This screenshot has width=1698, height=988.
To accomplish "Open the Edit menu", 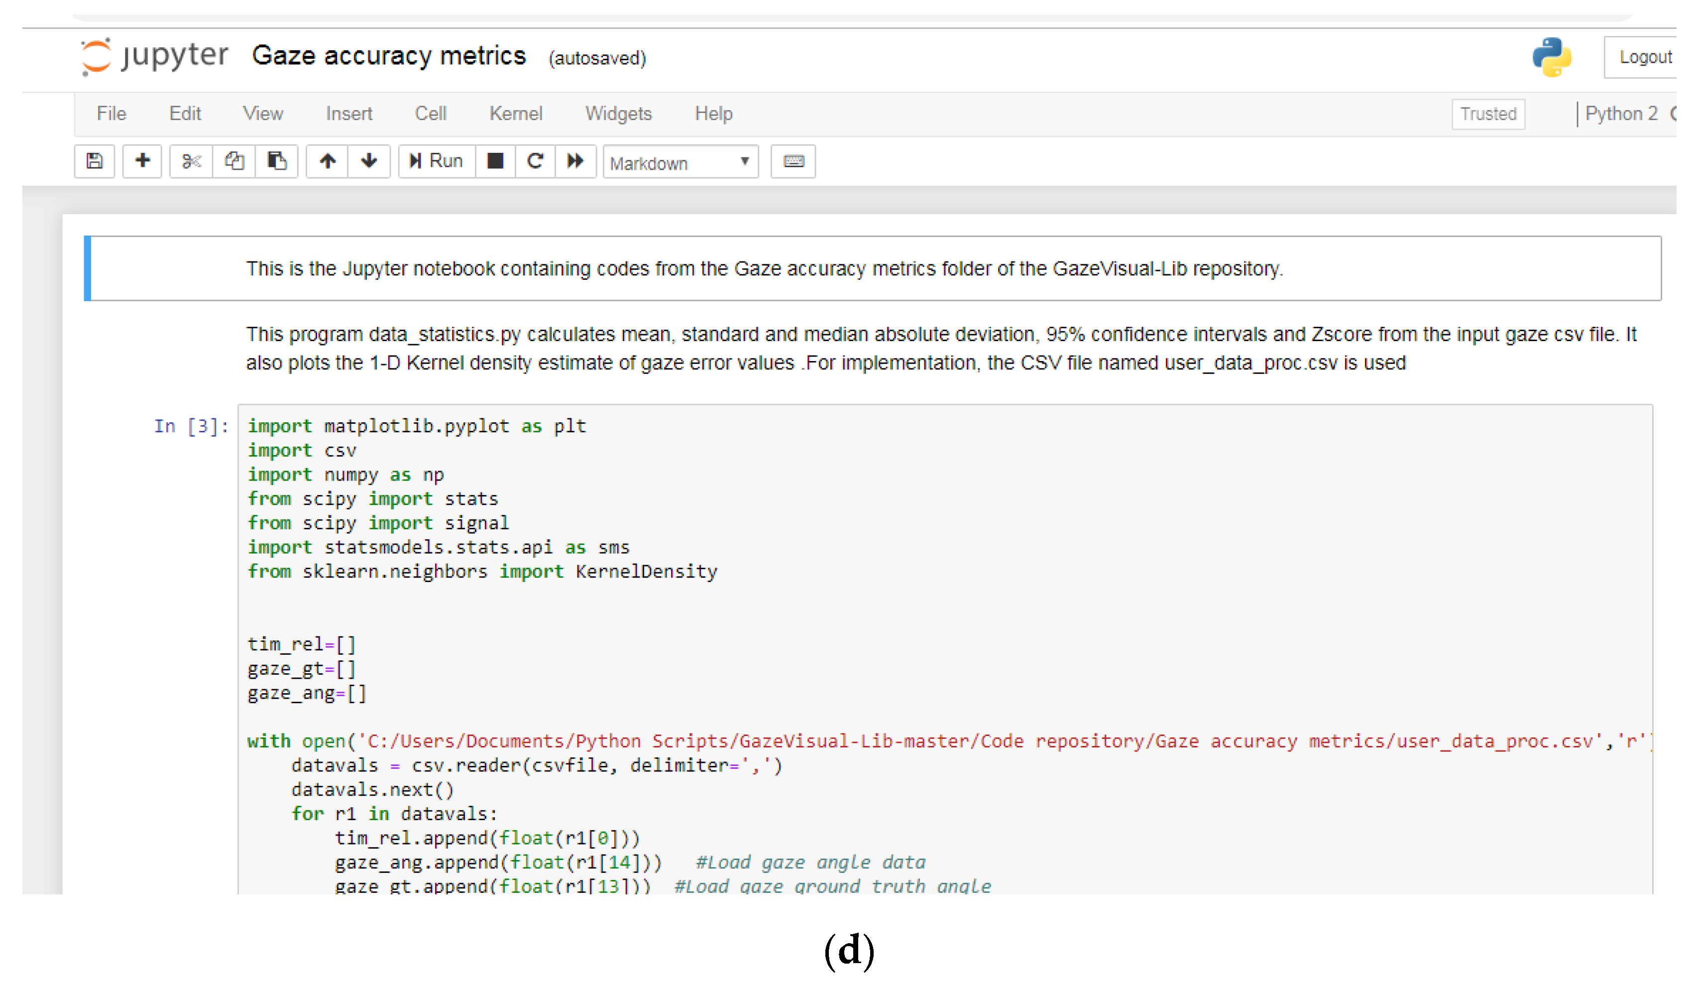I will click(185, 113).
